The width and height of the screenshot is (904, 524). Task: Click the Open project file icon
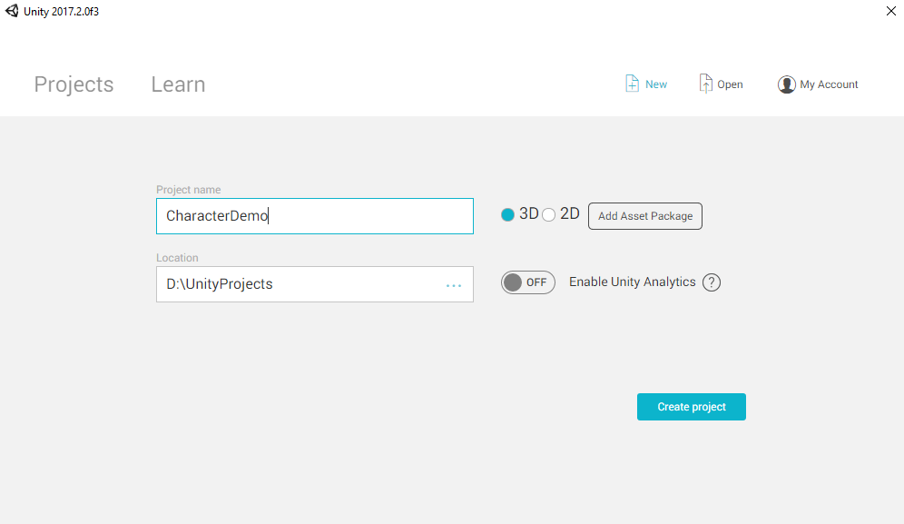click(705, 84)
